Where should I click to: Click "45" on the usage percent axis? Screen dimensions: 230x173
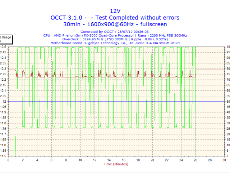(x=228, y=107)
